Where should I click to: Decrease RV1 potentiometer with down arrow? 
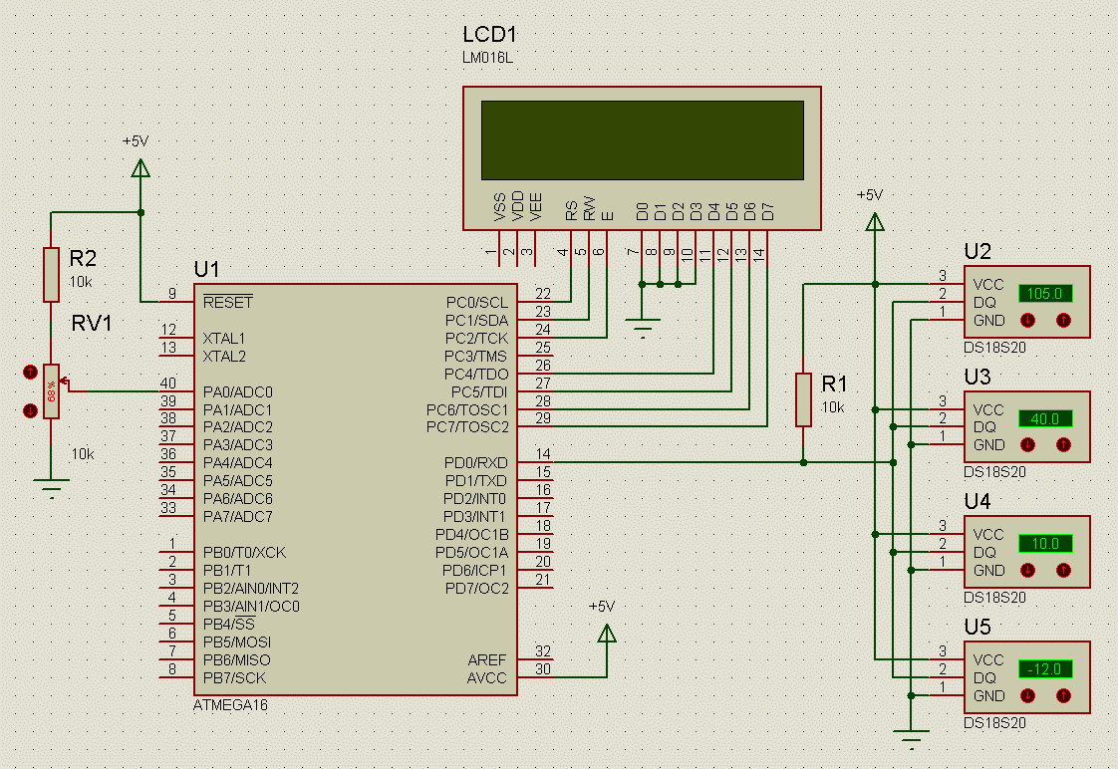click(30, 410)
